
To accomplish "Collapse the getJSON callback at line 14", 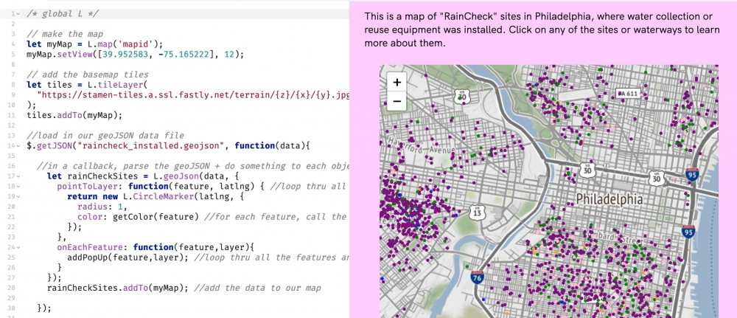I will click(x=18, y=146).
